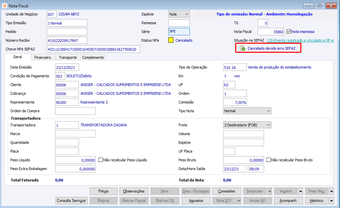Click the Prévia button
Screen dimensions: 340x208
coord(103,191)
